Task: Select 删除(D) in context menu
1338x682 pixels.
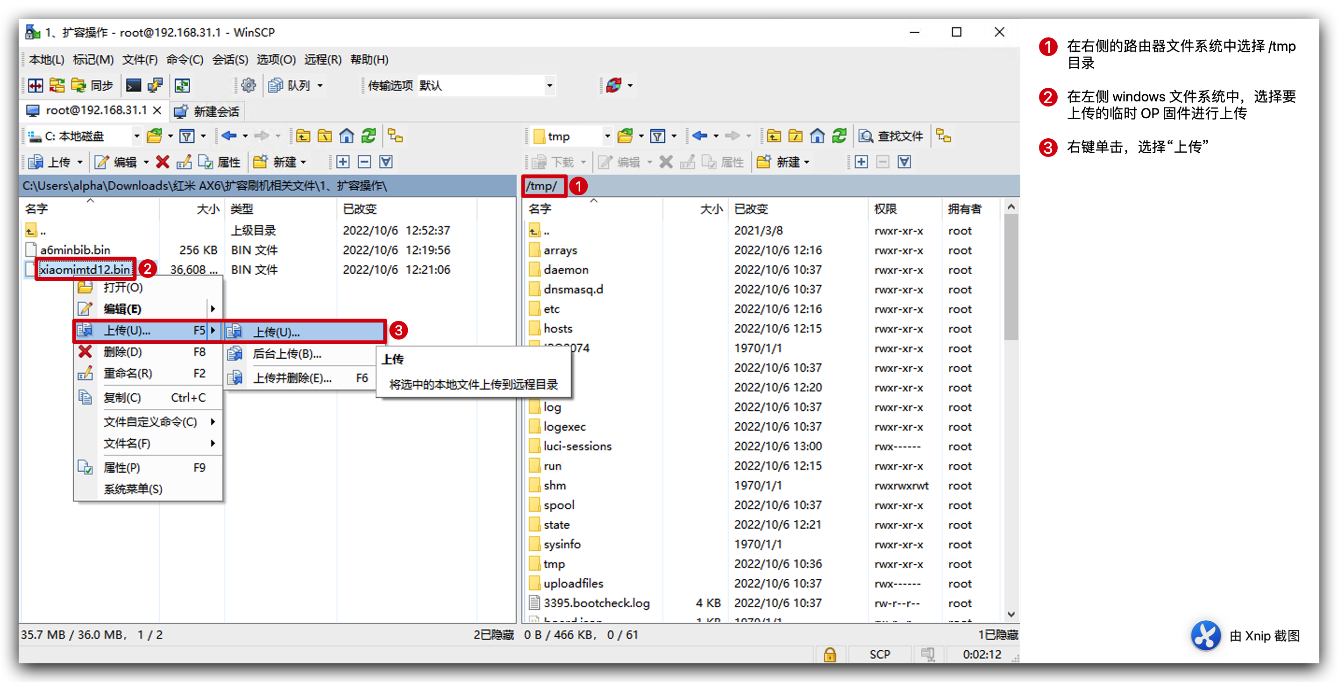Action: [x=148, y=352]
